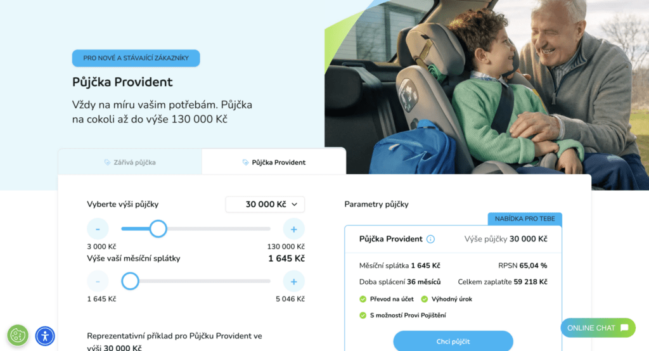Click the Chci půjčit button
Screen dimensions: 649x351
453,341
